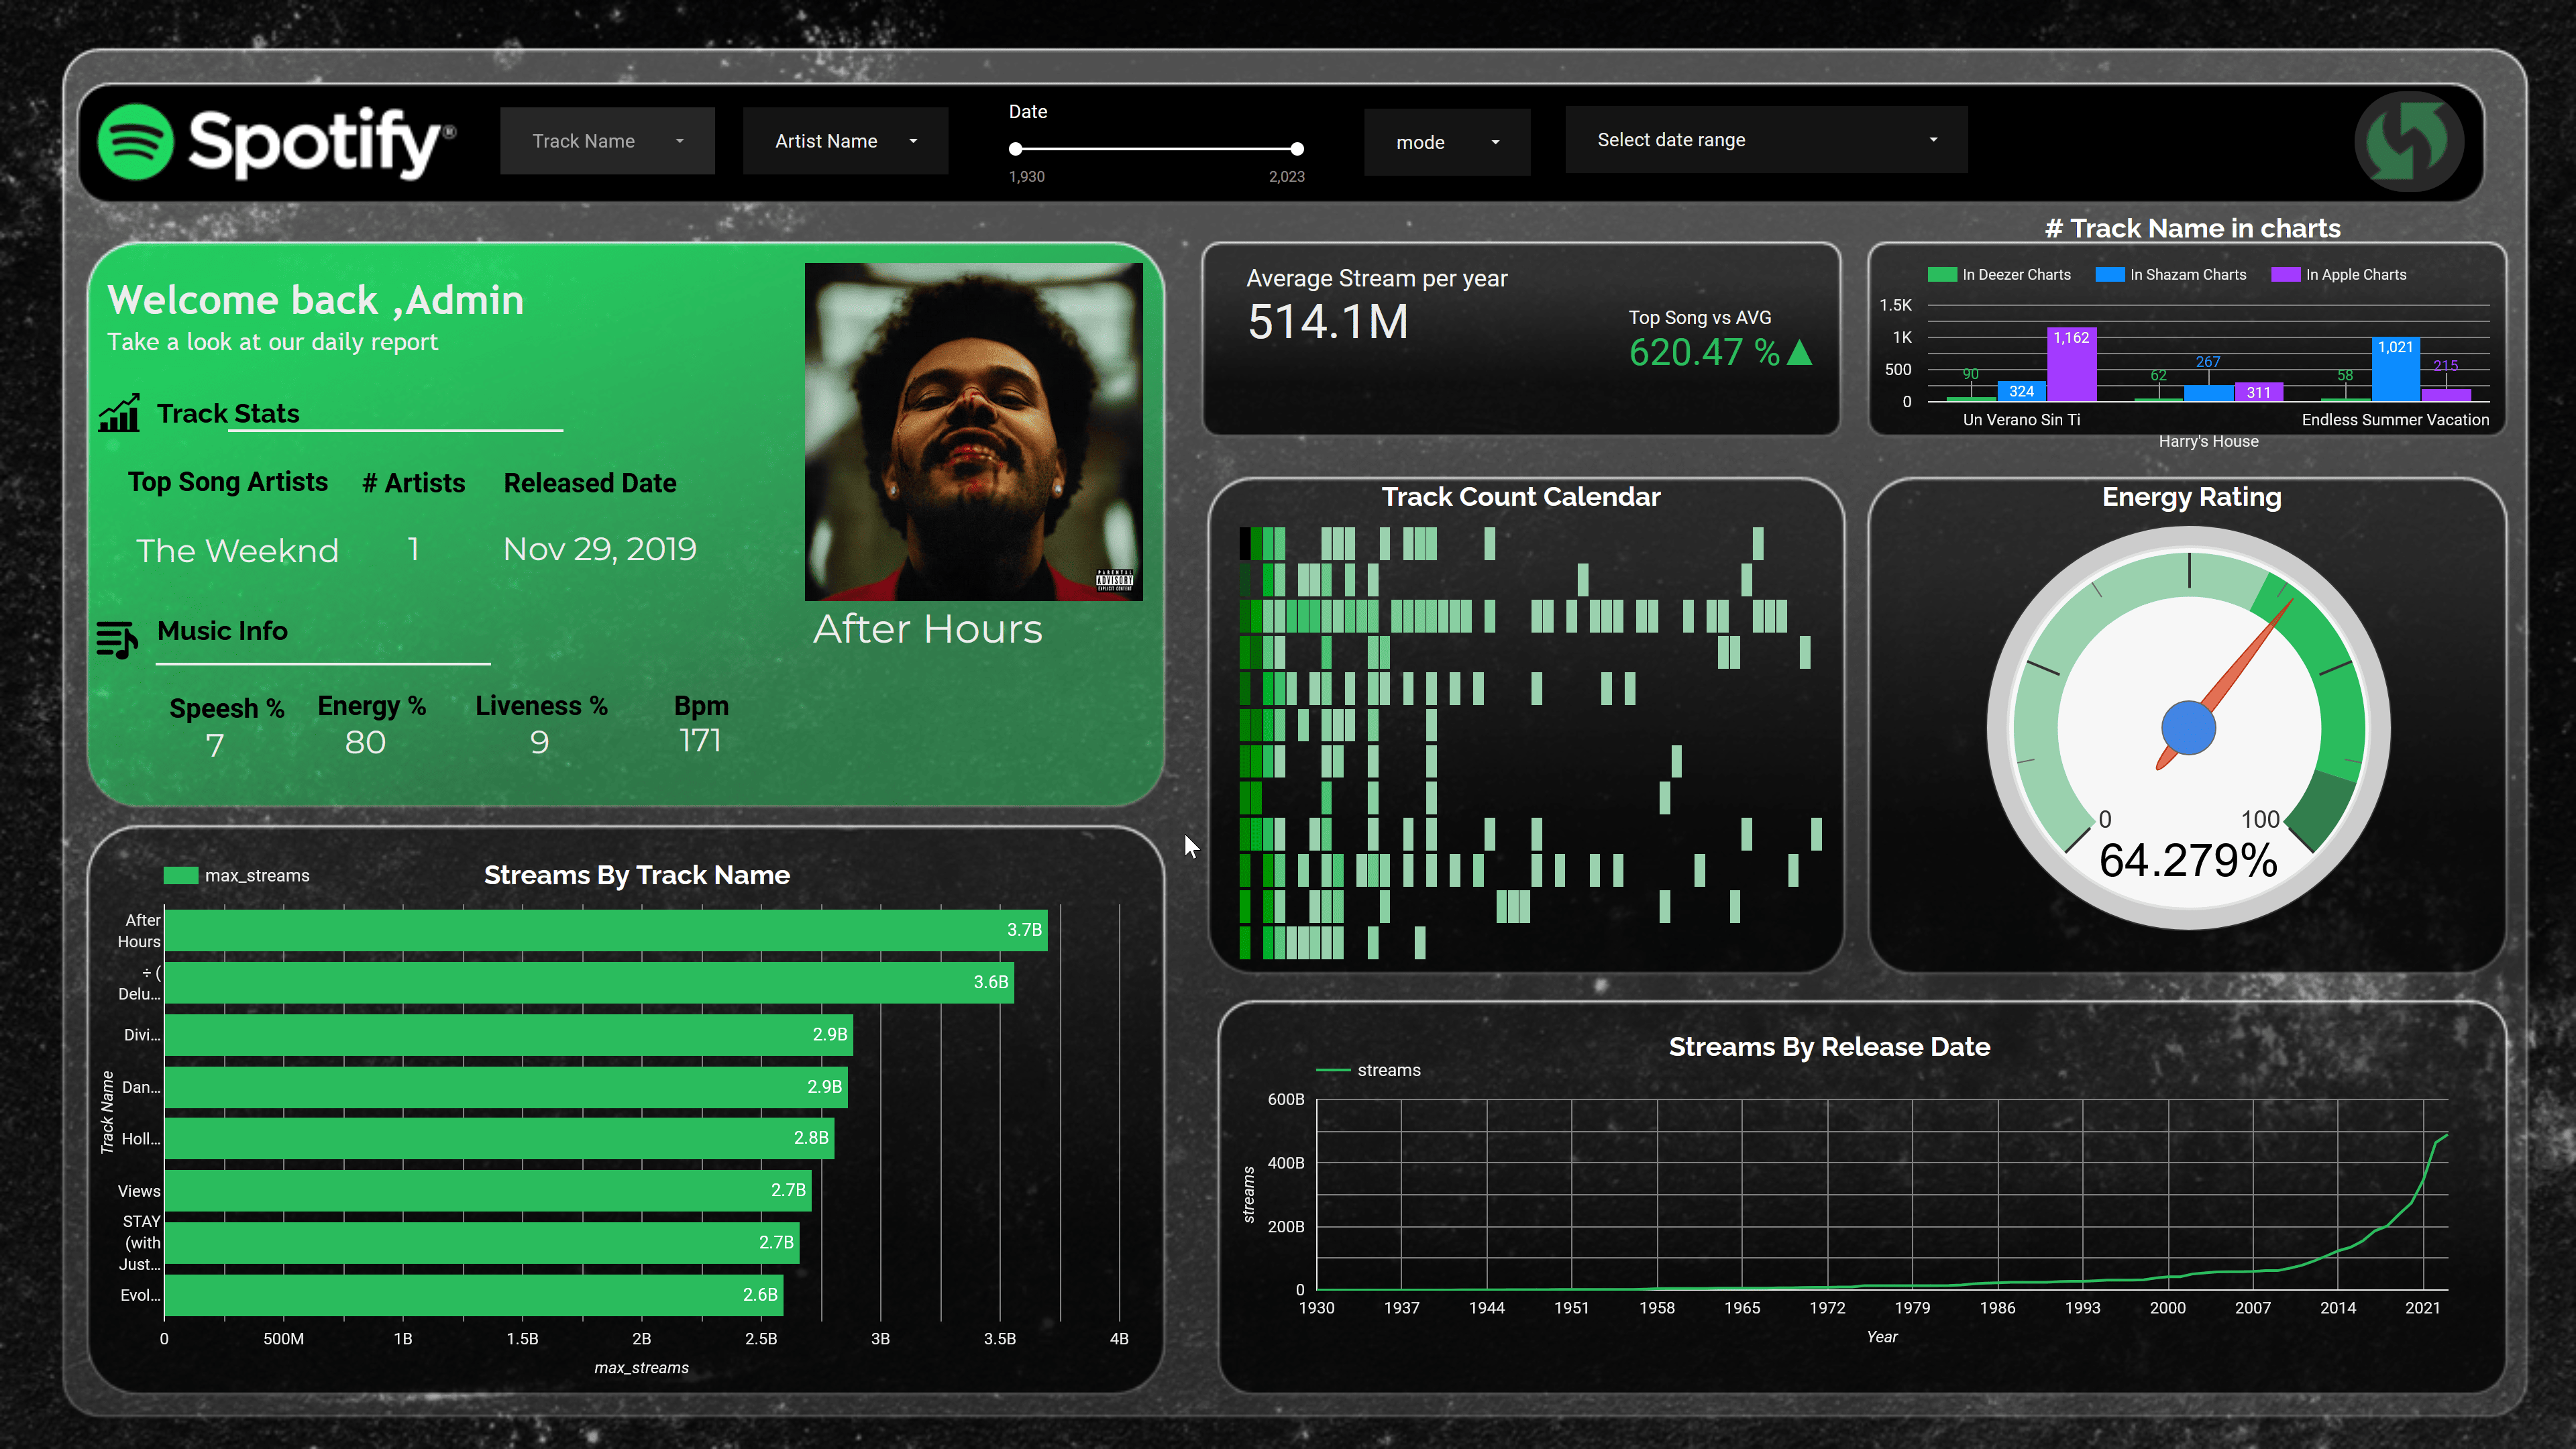
Task: Click The Weeknd artist name
Action: coord(237,551)
